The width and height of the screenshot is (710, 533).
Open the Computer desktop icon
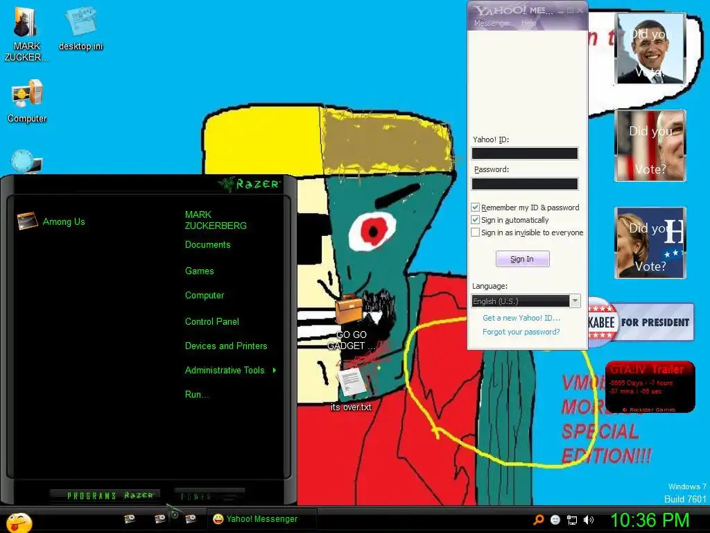pyautogui.click(x=27, y=101)
